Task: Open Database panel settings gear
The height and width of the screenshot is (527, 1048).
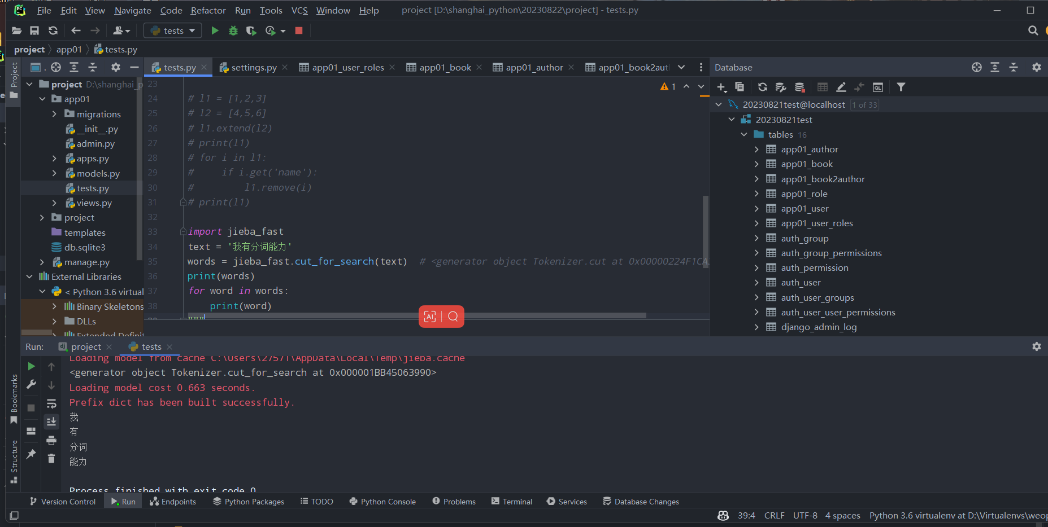Action: [1036, 67]
